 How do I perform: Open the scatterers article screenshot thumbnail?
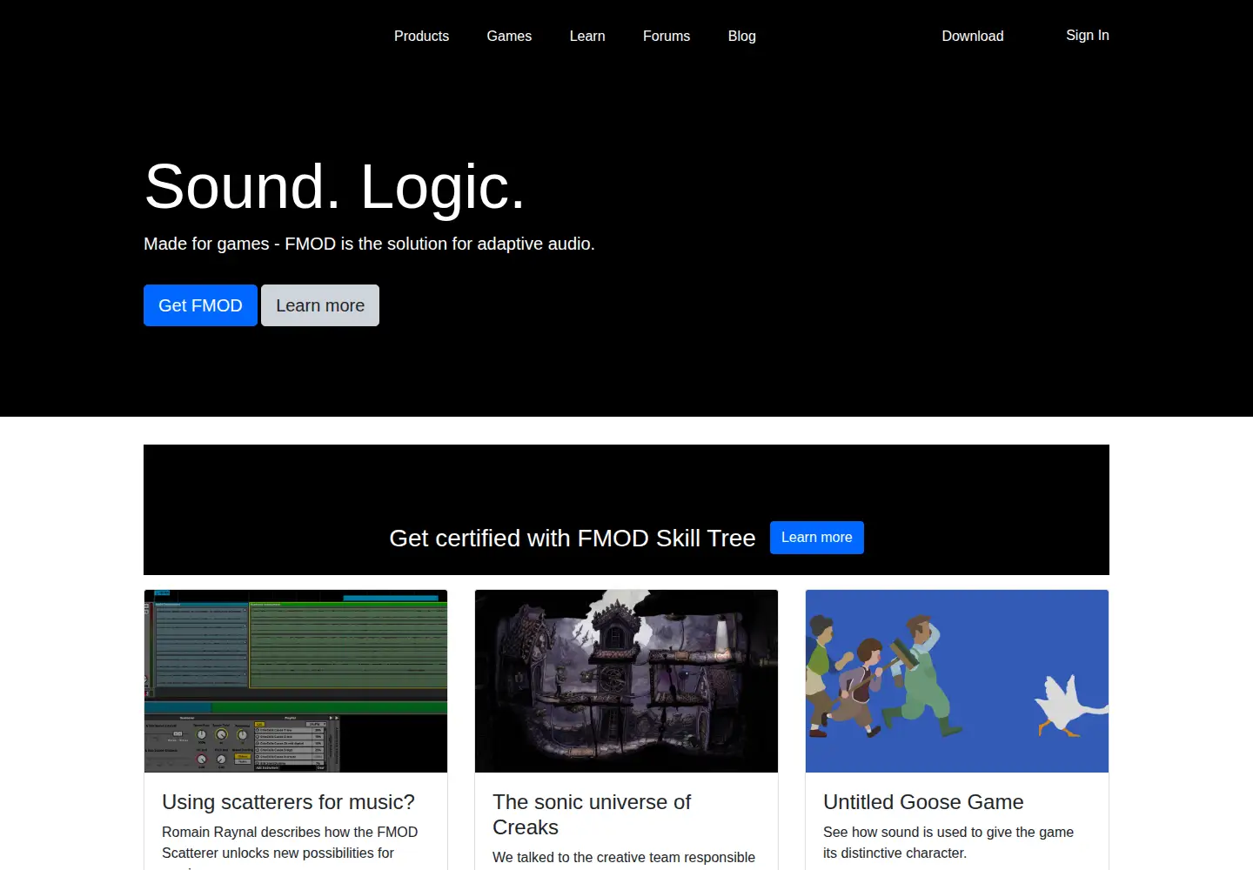pos(296,681)
